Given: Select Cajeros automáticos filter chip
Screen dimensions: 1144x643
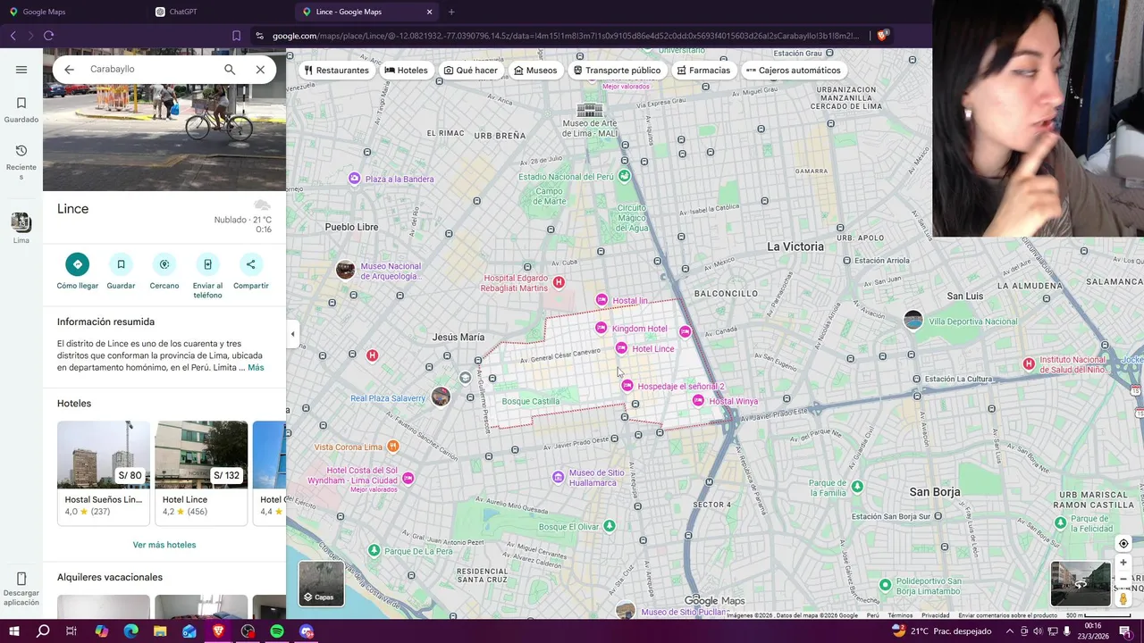Looking at the screenshot, I should pyautogui.click(x=793, y=71).
